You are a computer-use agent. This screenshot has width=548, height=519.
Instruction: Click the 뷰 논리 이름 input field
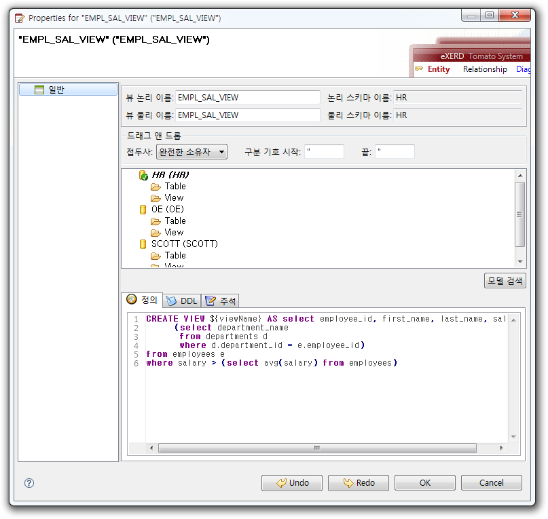tap(247, 98)
